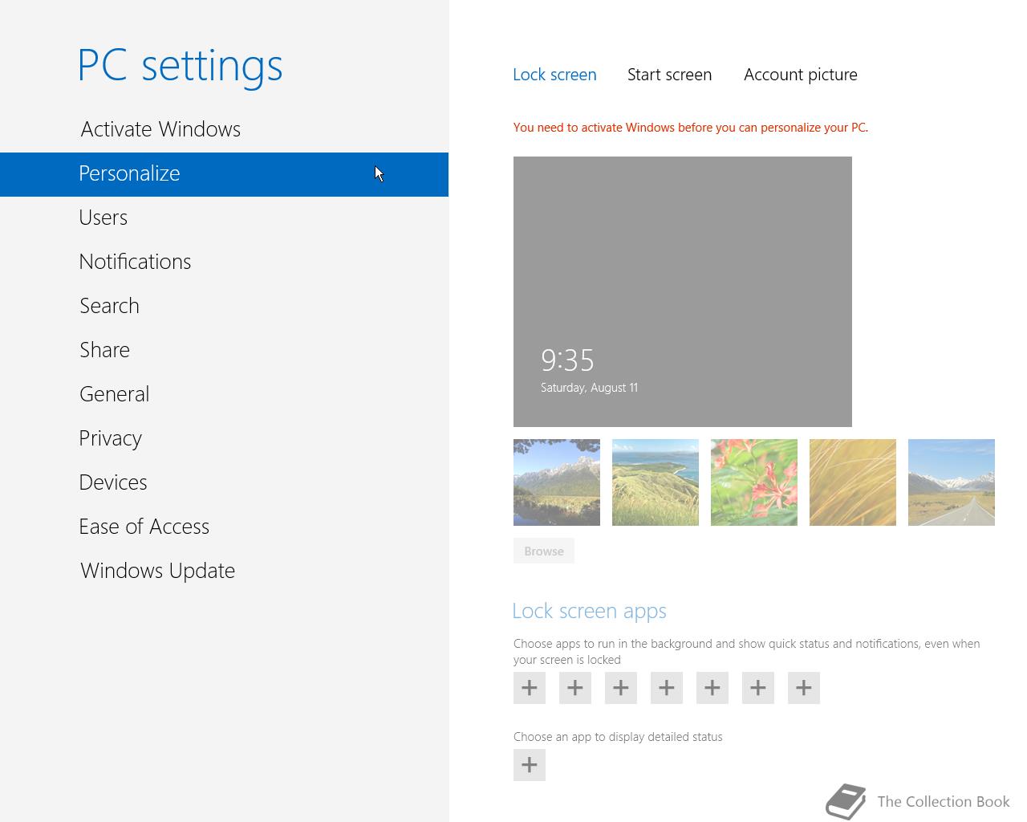
Task: Go to Privacy settings
Action: click(224, 438)
